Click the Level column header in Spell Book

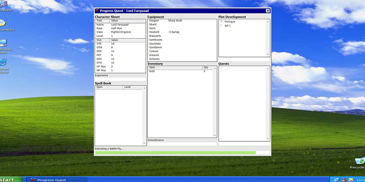coord(132,87)
